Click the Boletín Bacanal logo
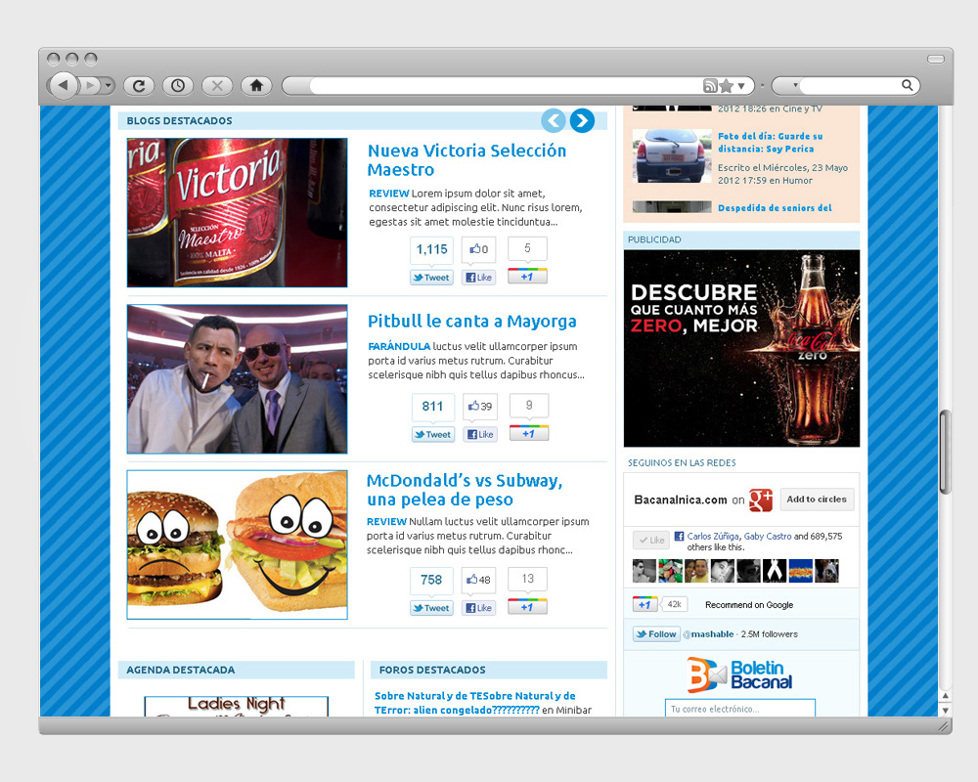 tap(740, 674)
